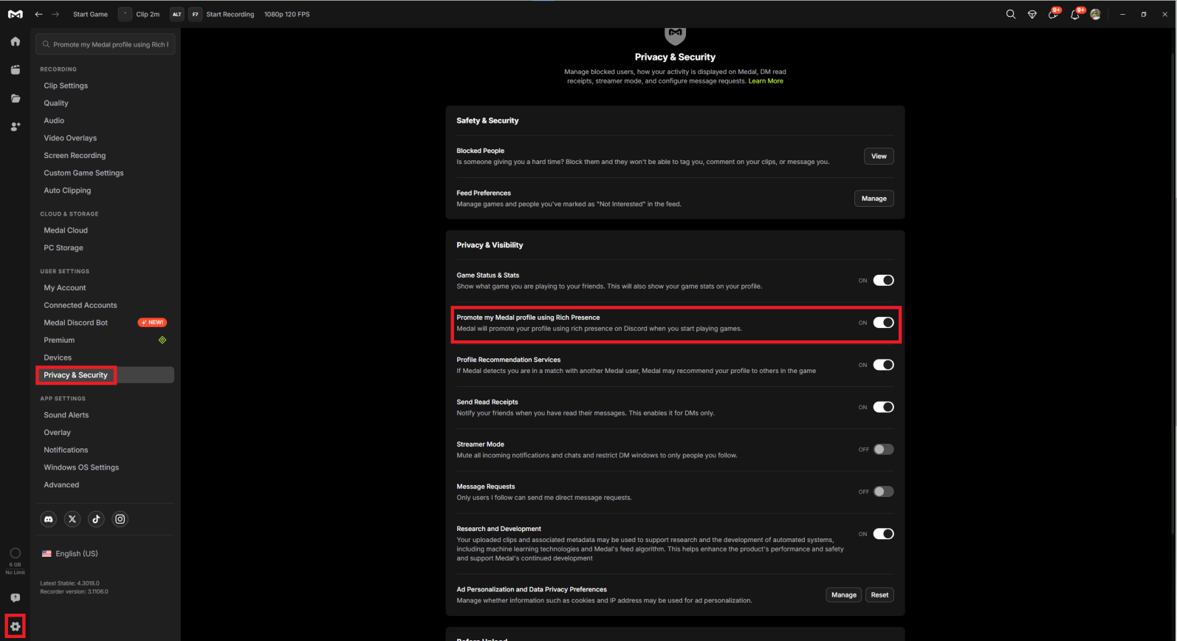
Task: Go forward using the right arrow
Action: coord(55,14)
